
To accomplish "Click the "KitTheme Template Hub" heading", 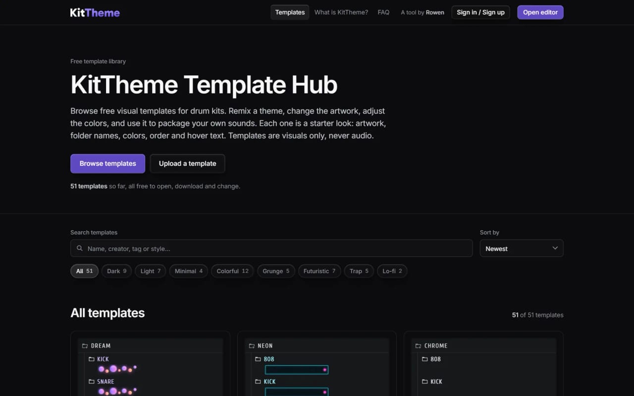I will 204,85.
